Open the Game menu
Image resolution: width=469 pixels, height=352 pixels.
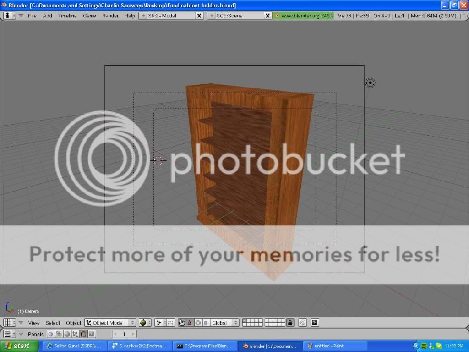(x=89, y=16)
